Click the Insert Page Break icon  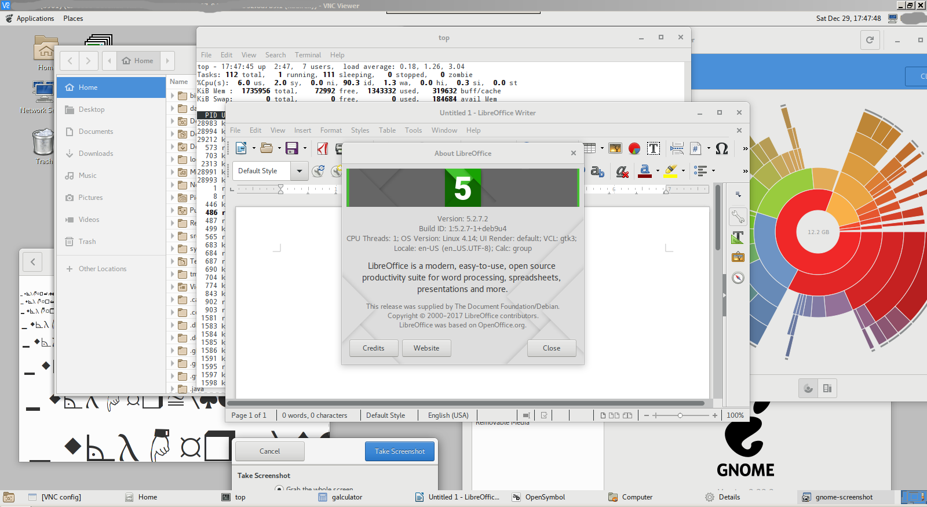[677, 148]
